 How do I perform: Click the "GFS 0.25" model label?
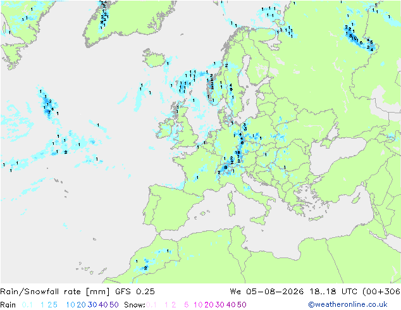point(135,292)
